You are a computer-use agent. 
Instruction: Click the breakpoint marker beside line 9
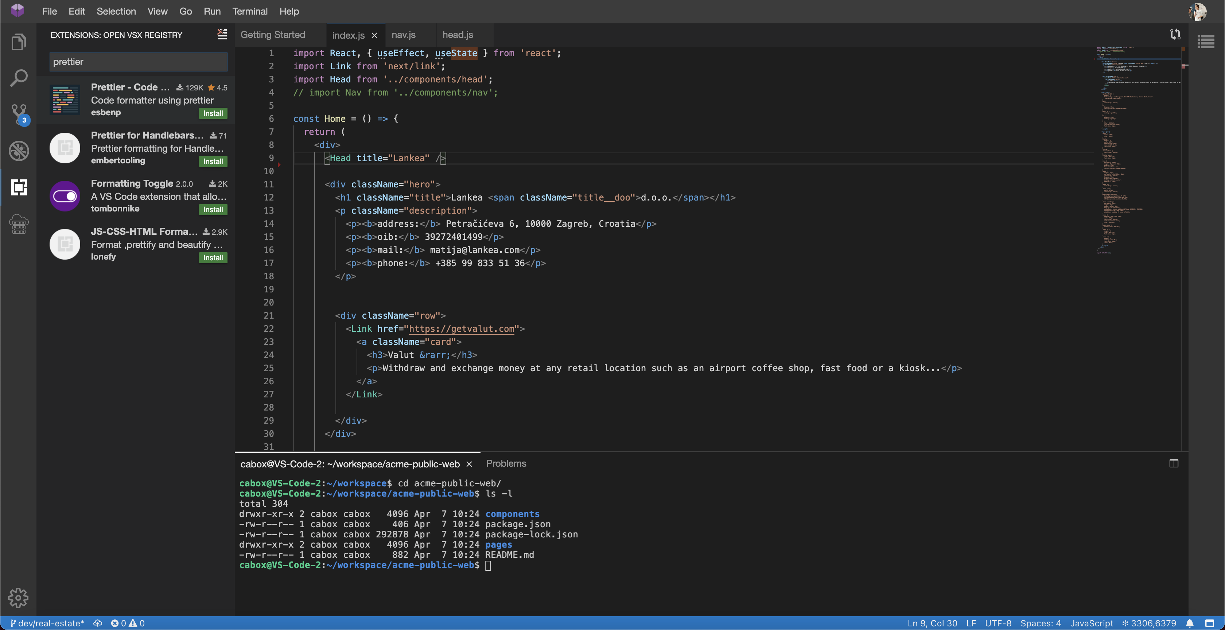click(279, 164)
